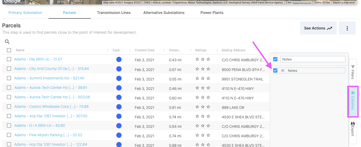Click the column search field containing Notes
Screen dimensions: 361x147
pyautogui.click(x=313, y=59)
